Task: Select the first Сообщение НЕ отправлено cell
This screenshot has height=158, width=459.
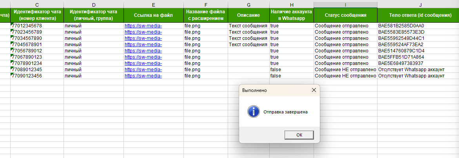Action: point(345,70)
